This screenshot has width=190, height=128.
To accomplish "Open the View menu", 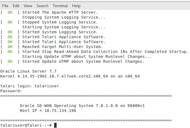I will (28, 6).
